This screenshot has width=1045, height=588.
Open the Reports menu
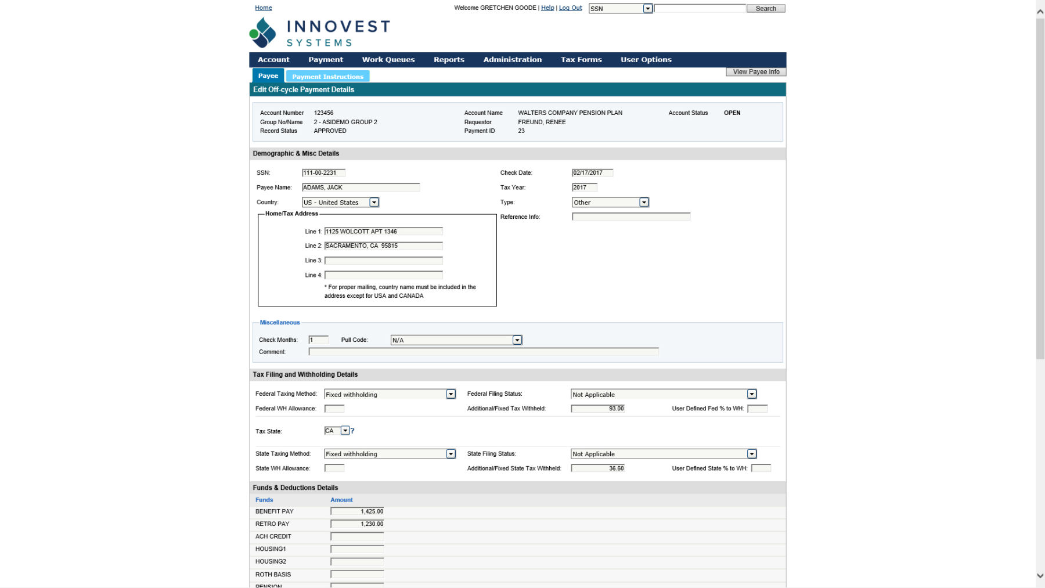click(449, 60)
